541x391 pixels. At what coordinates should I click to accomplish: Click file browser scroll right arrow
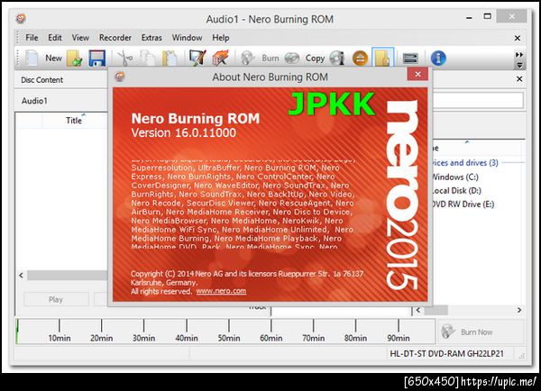[519, 310]
